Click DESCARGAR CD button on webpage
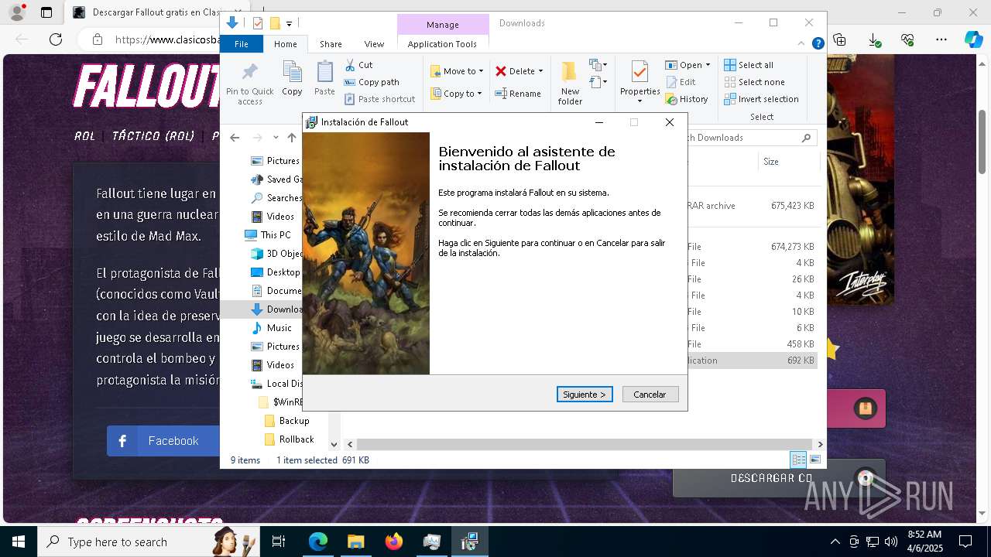Image resolution: width=991 pixels, height=557 pixels. coord(778,478)
